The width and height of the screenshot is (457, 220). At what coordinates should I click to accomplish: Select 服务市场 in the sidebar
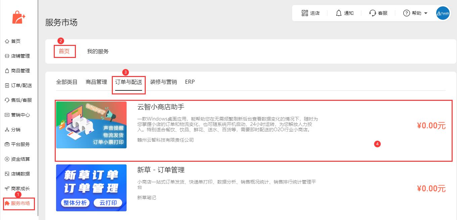(20, 203)
